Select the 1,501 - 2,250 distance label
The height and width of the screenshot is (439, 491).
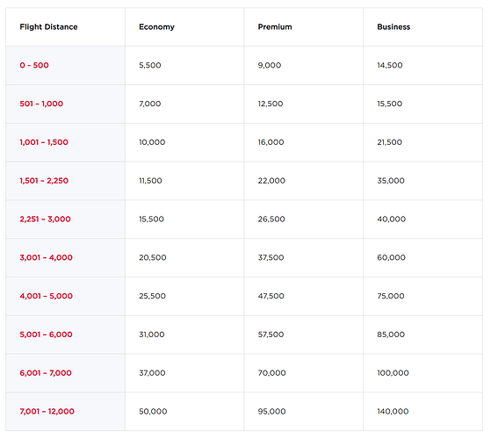pyautogui.click(x=44, y=181)
